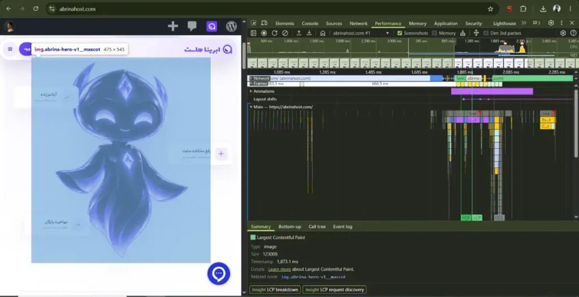The height and width of the screenshot is (297, 579).
Task: Click the plus new content icon in the admin bar
Action: coord(173,26)
